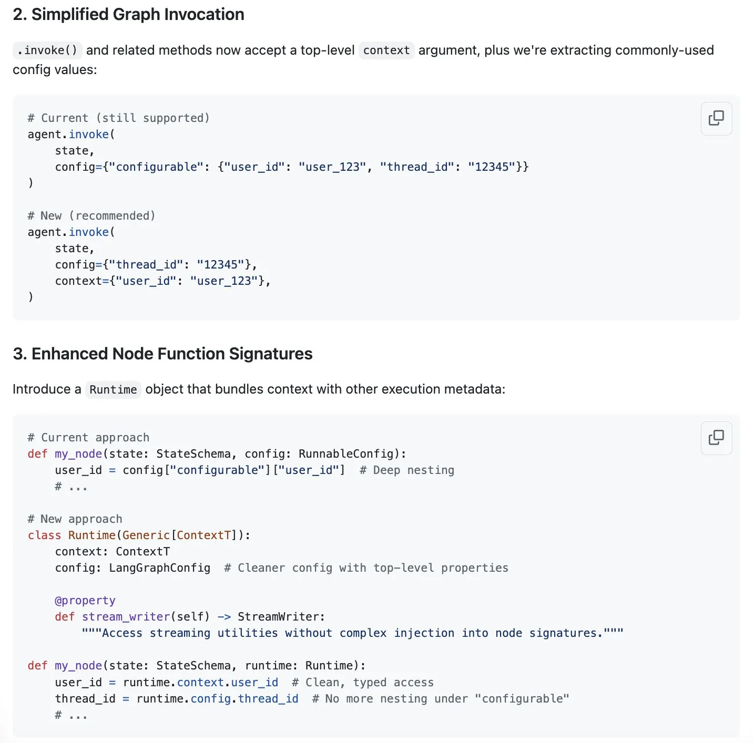Click the '# Current (still supported)' comment line
Viewport: 754px width, 743px height.
pyautogui.click(x=119, y=118)
